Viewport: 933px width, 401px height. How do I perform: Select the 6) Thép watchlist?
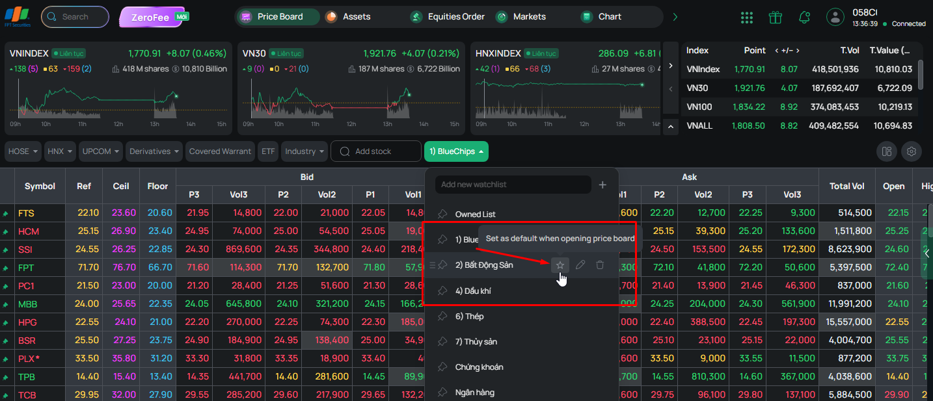point(469,316)
